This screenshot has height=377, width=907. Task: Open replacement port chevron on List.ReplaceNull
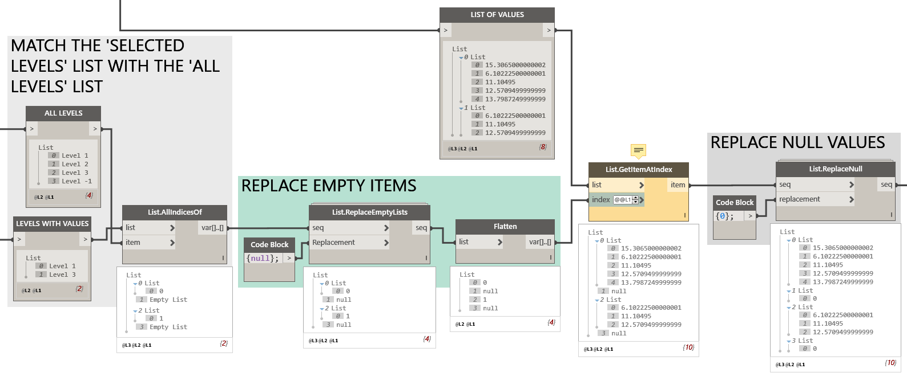(x=851, y=199)
